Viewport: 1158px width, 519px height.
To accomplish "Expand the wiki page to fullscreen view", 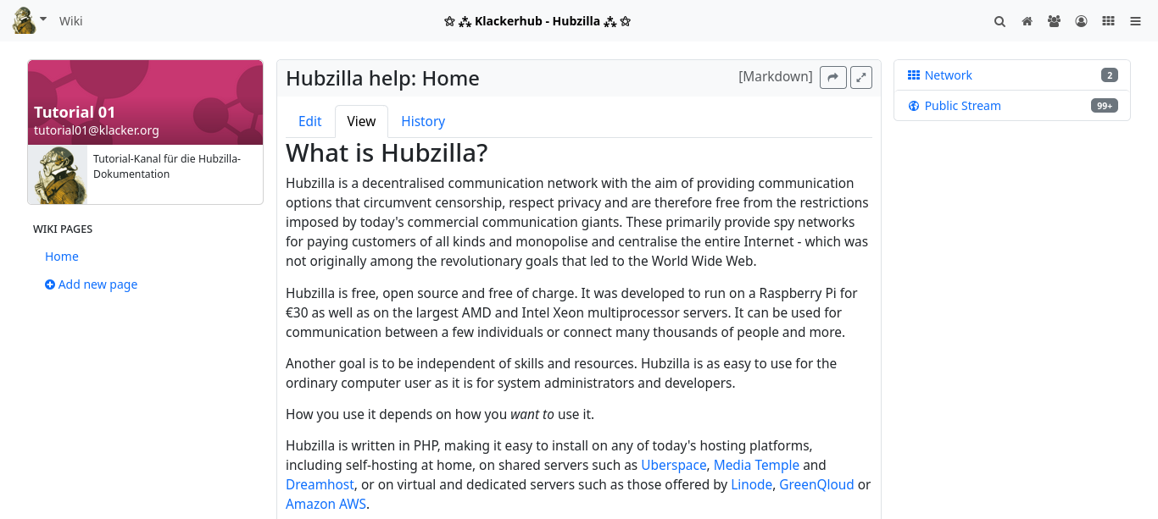I will [x=860, y=76].
